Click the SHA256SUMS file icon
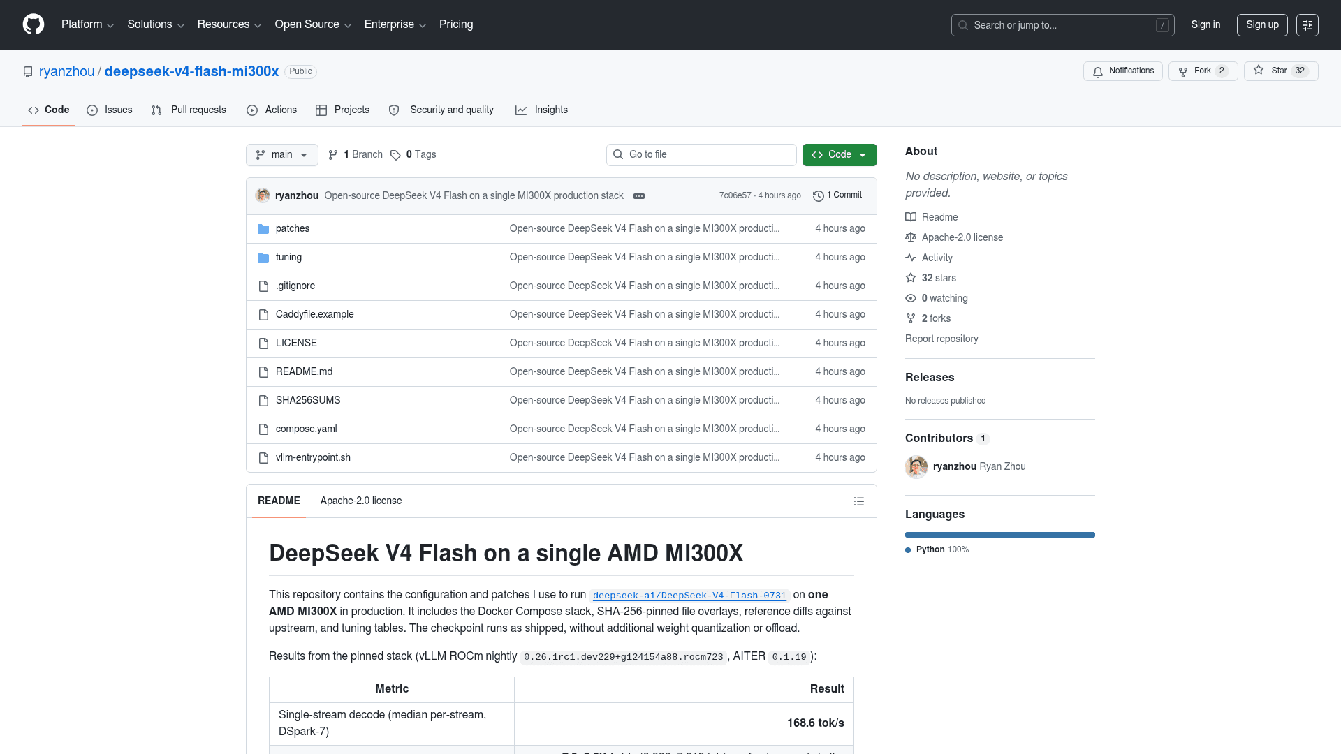Image resolution: width=1341 pixels, height=754 pixels. point(263,401)
